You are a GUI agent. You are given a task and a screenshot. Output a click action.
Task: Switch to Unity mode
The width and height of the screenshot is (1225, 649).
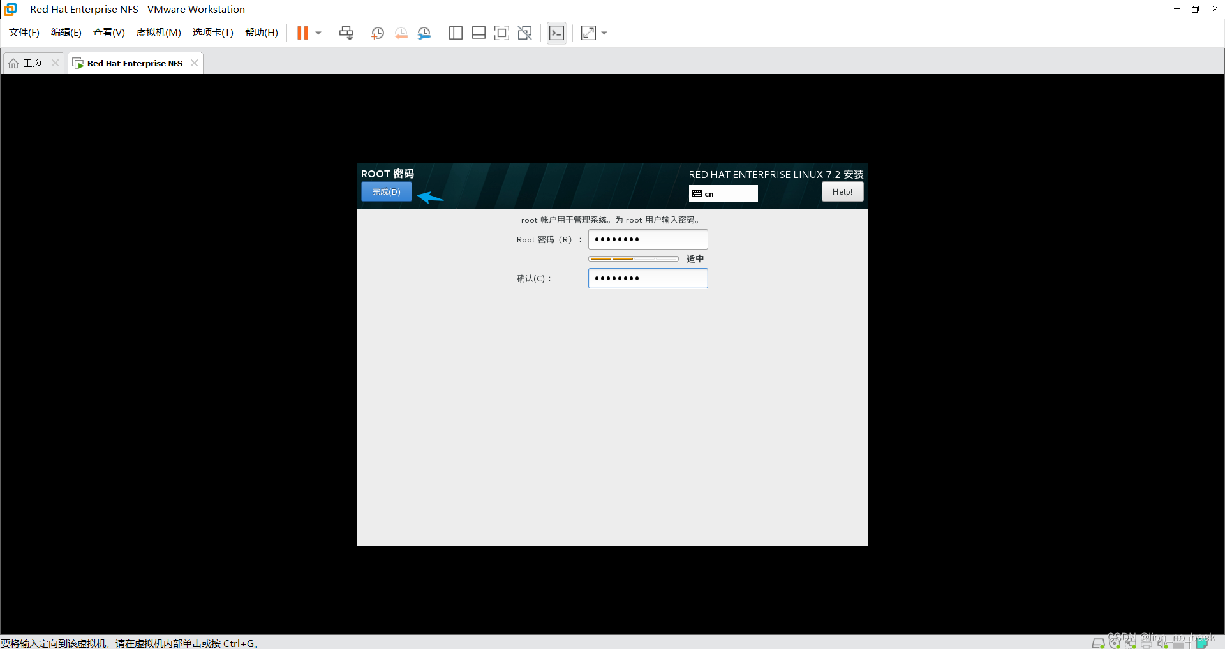pyautogui.click(x=525, y=33)
